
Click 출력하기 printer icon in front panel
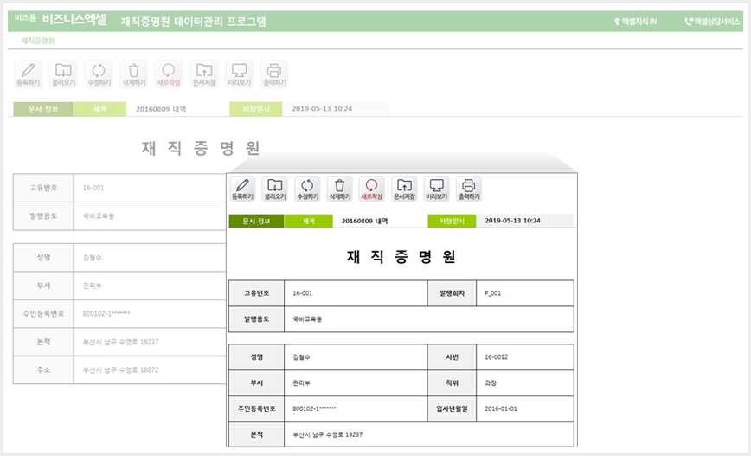coord(469,189)
